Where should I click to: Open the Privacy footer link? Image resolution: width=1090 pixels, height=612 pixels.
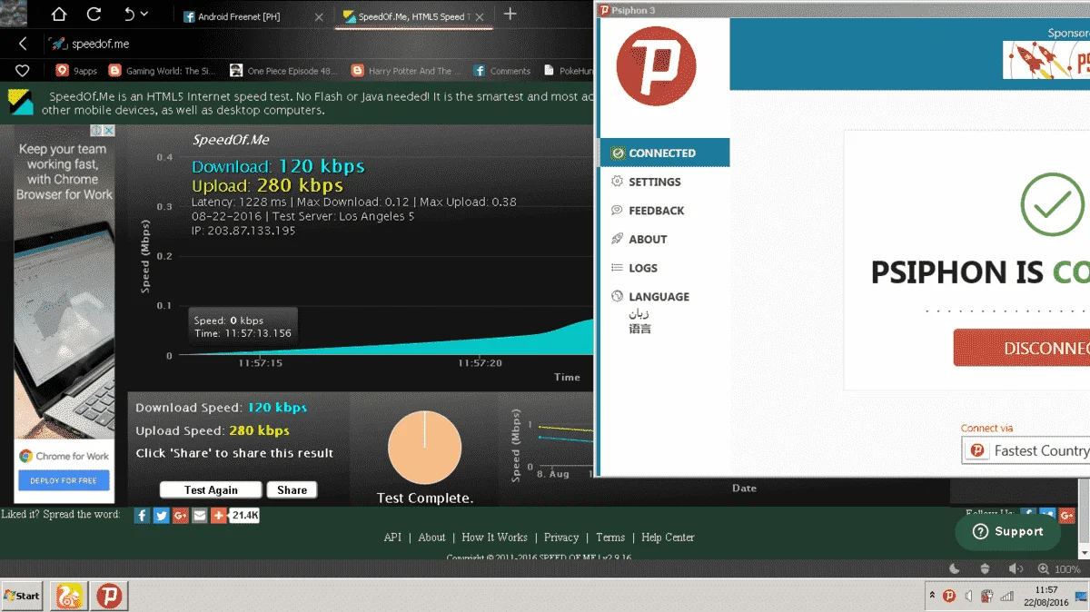click(561, 538)
